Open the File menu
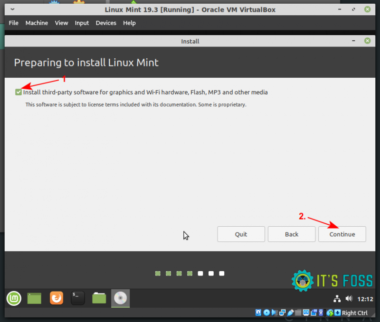This screenshot has width=380, height=322. [14, 23]
